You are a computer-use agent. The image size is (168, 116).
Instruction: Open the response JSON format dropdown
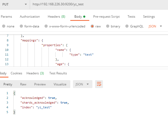click(x=82, y=84)
